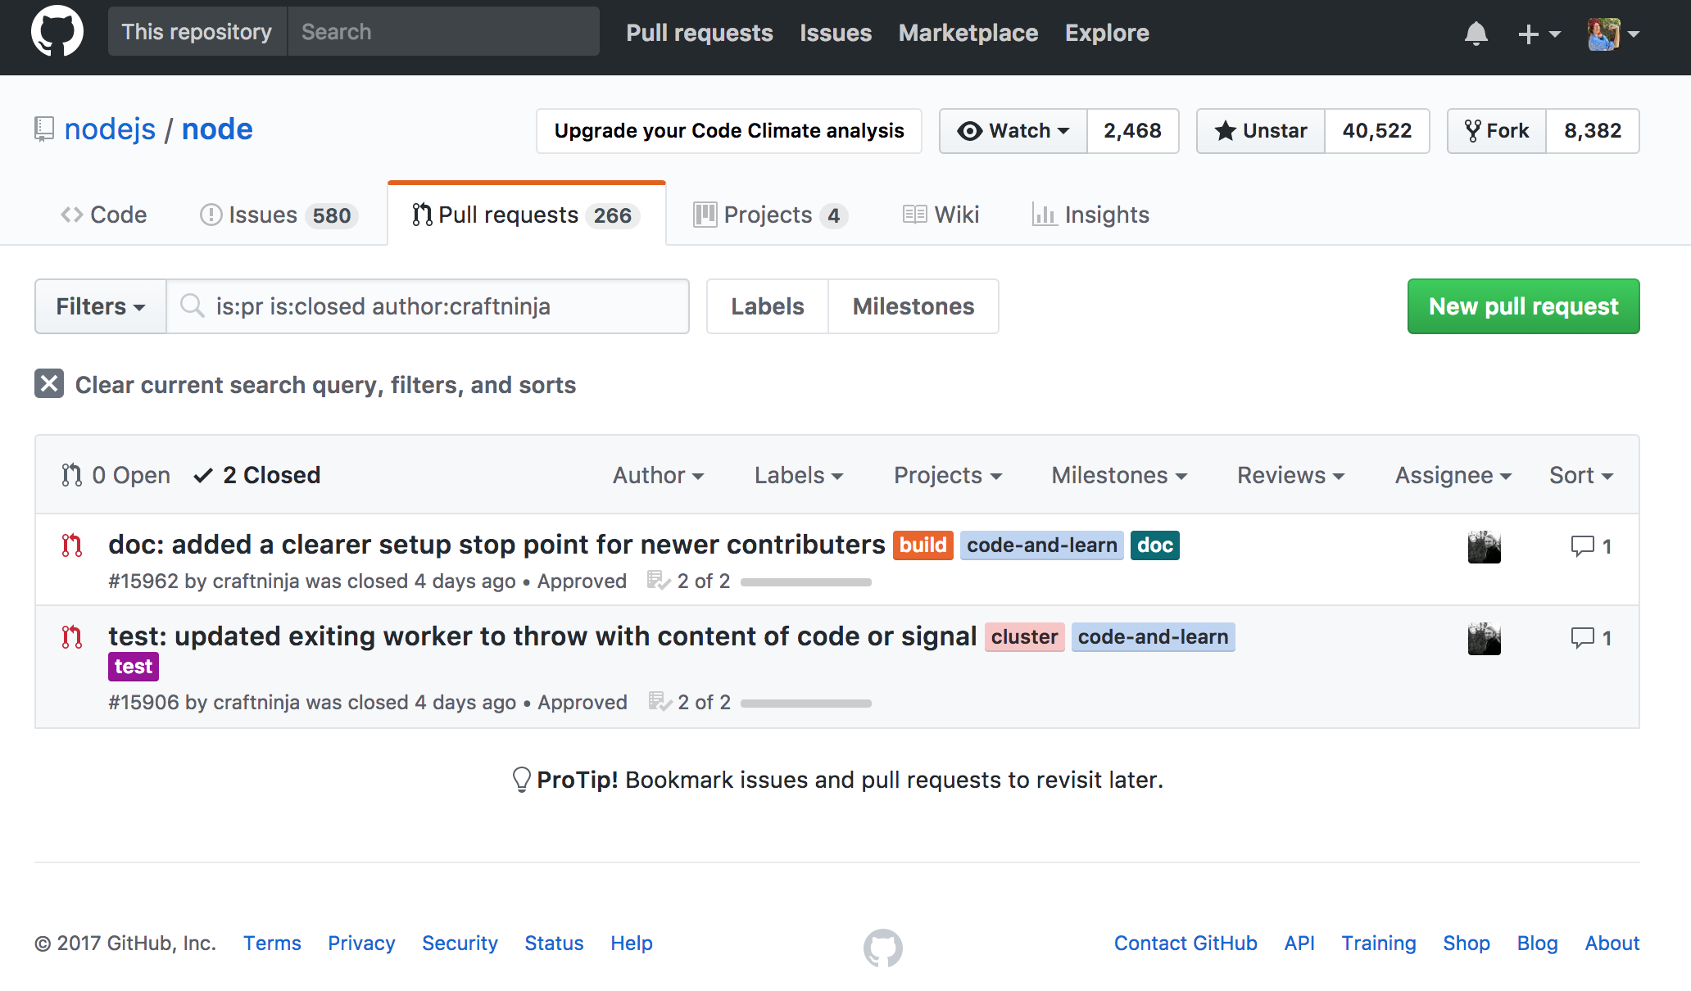Open comments bubble for the doc pull request
This screenshot has height=991, width=1691.
tap(1591, 546)
